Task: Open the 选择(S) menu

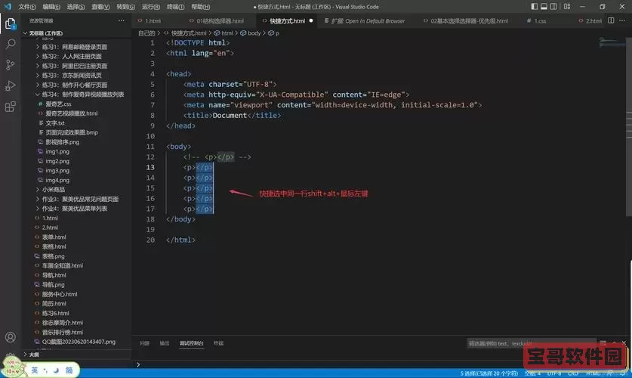Action: click(76, 7)
